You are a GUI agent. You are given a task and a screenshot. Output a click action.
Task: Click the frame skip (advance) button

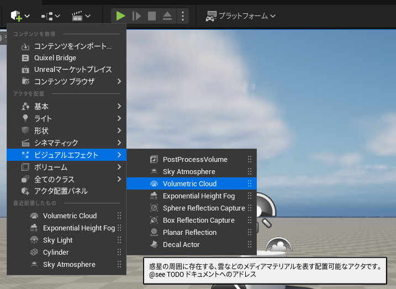tap(136, 16)
